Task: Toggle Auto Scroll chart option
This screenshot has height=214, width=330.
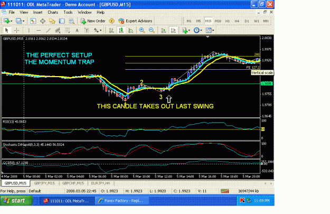Action: [x=164, y=30]
